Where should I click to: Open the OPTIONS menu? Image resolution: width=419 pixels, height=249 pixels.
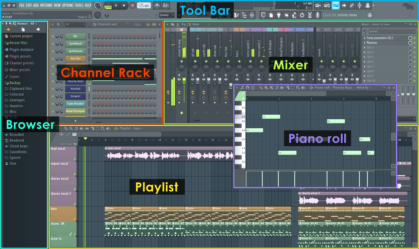pos(67,5)
